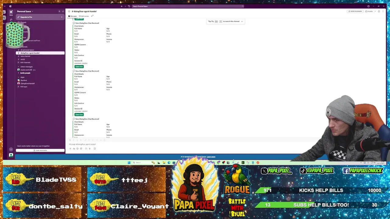390x219 pixels.
Task: Open Windows Start menu
Action: coord(129,162)
